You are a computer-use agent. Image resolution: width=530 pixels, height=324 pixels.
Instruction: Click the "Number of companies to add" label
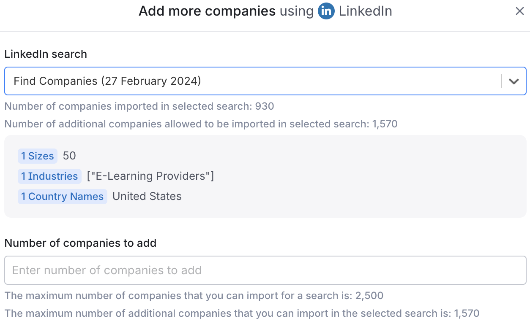(x=80, y=243)
